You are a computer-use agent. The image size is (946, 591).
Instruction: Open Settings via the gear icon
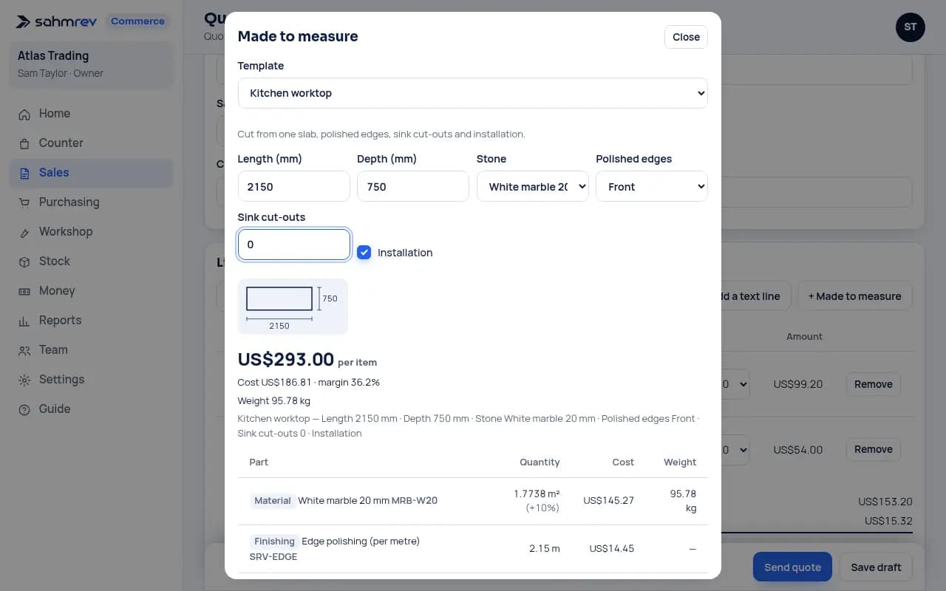click(24, 380)
